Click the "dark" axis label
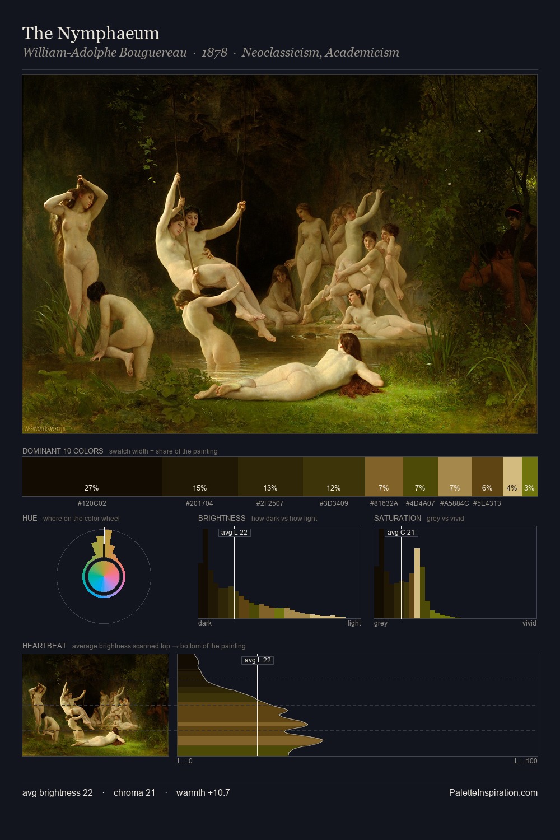The height and width of the screenshot is (840, 560). (x=205, y=623)
